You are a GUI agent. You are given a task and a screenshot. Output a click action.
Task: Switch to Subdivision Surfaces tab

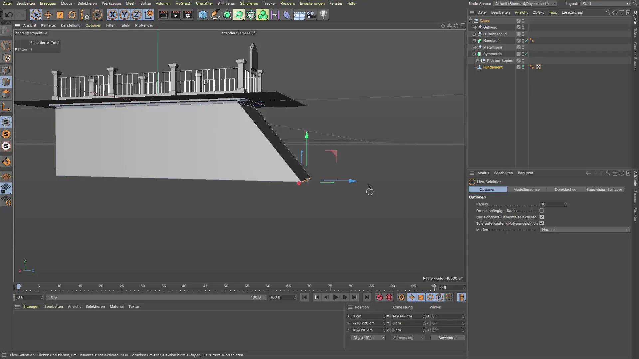(604, 189)
